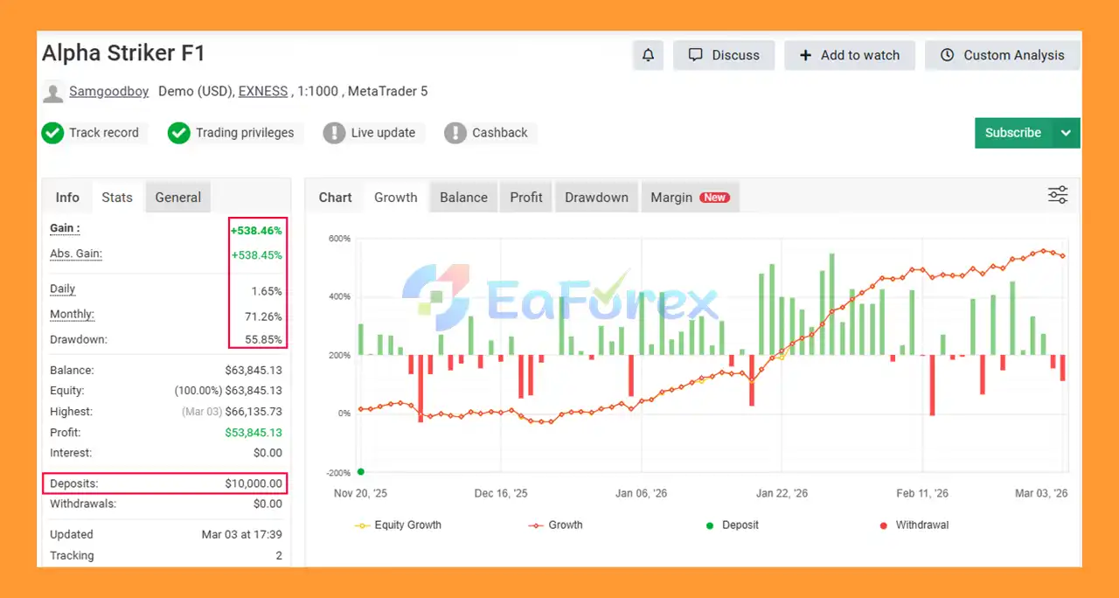The height and width of the screenshot is (598, 1119).
Task: Click the green Deposit dot on chart
Action: [x=361, y=472]
